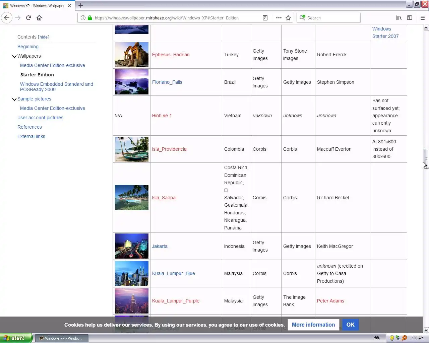Jump to References section
Screen dimensions: 429x343
pyautogui.click(x=29, y=127)
